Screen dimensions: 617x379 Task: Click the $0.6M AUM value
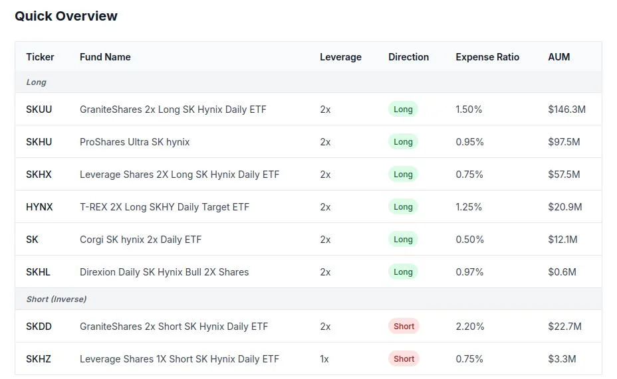[x=562, y=272]
